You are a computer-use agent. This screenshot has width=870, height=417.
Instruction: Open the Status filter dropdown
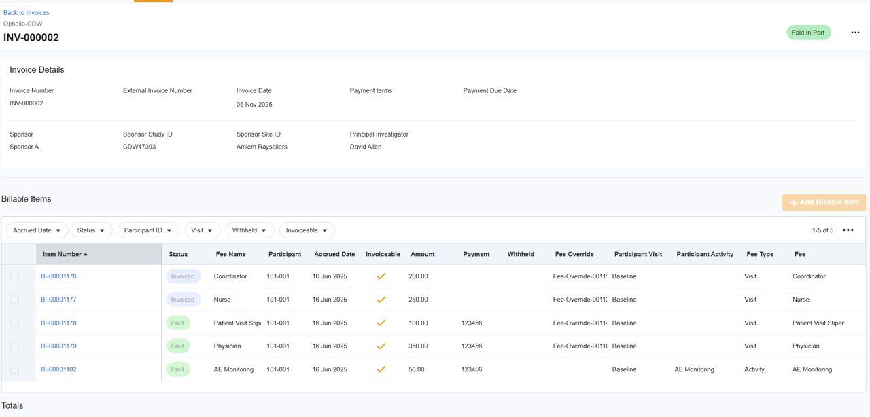click(x=91, y=230)
